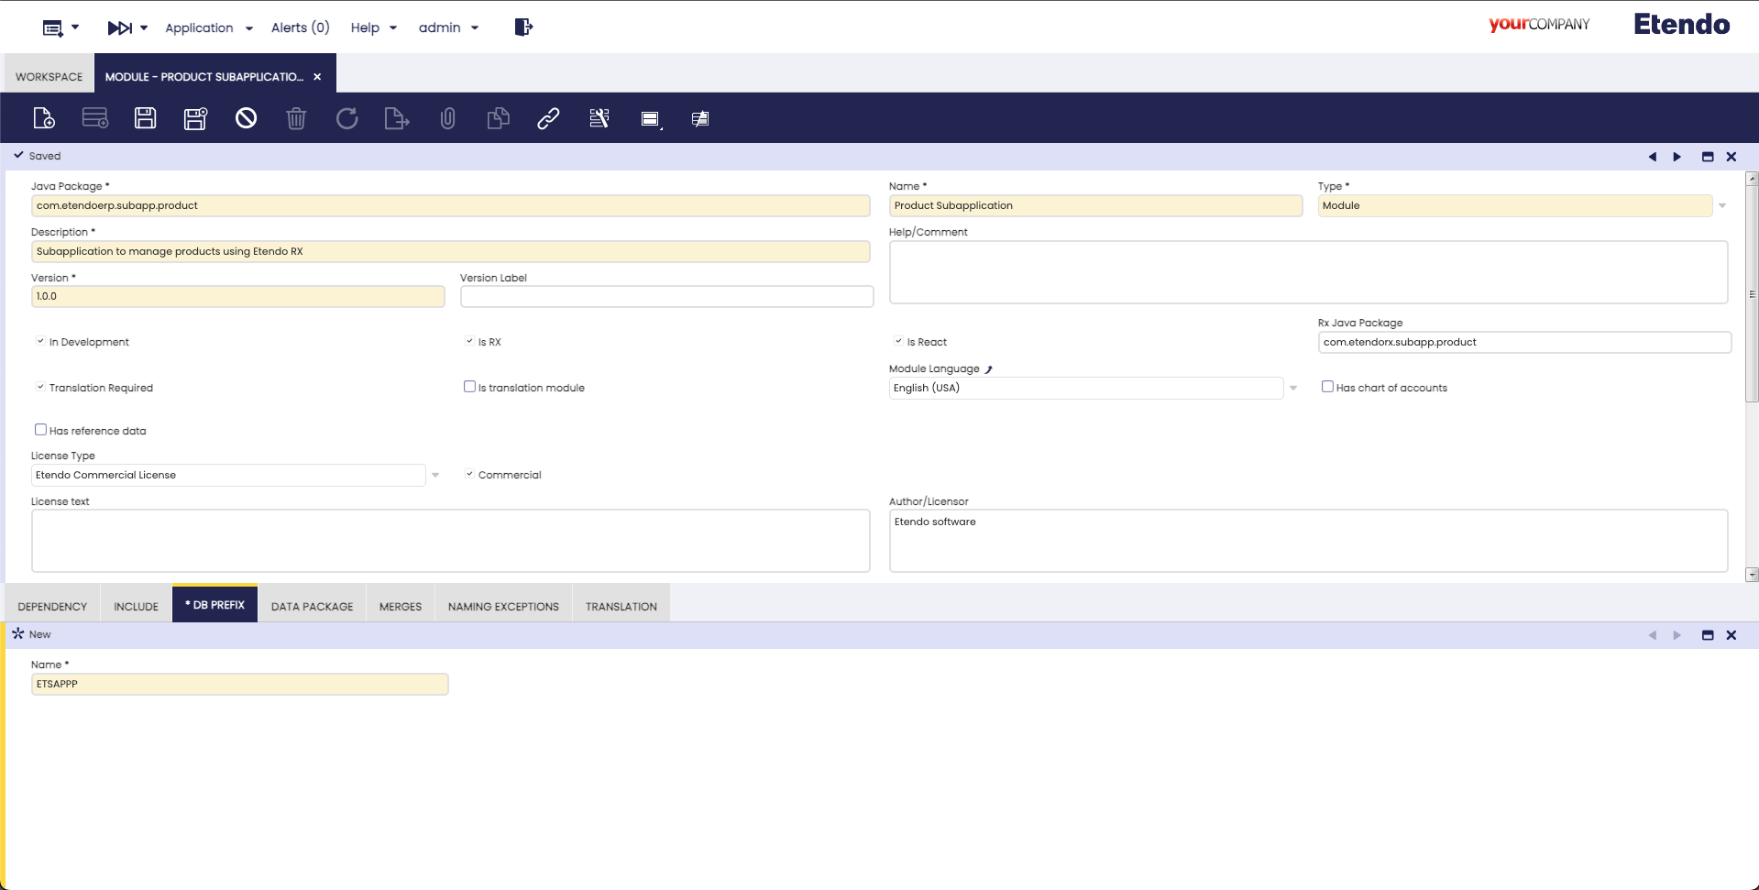The height and width of the screenshot is (890, 1759).
Task: Open Alerts (0) link
Action: point(300,27)
